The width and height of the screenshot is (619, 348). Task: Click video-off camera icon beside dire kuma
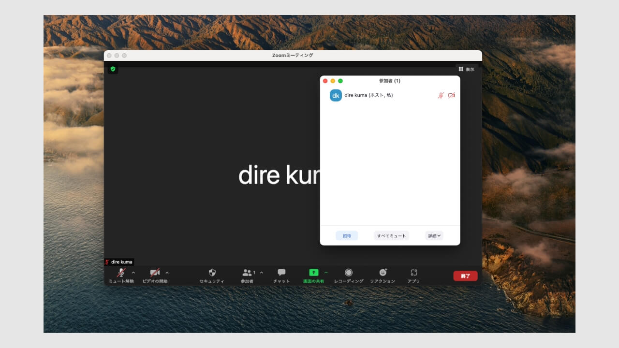coord(451,95)
